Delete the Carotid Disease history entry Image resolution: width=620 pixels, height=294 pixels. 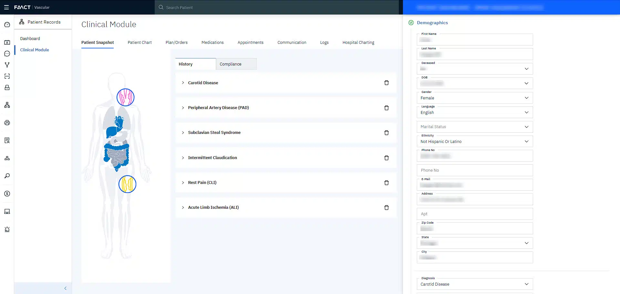click(386, 83)
